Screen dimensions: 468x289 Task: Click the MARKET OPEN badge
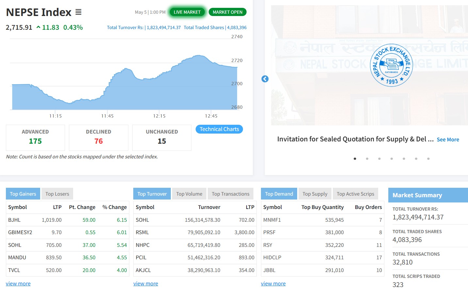pyautogui.click(x=228, y=12)
